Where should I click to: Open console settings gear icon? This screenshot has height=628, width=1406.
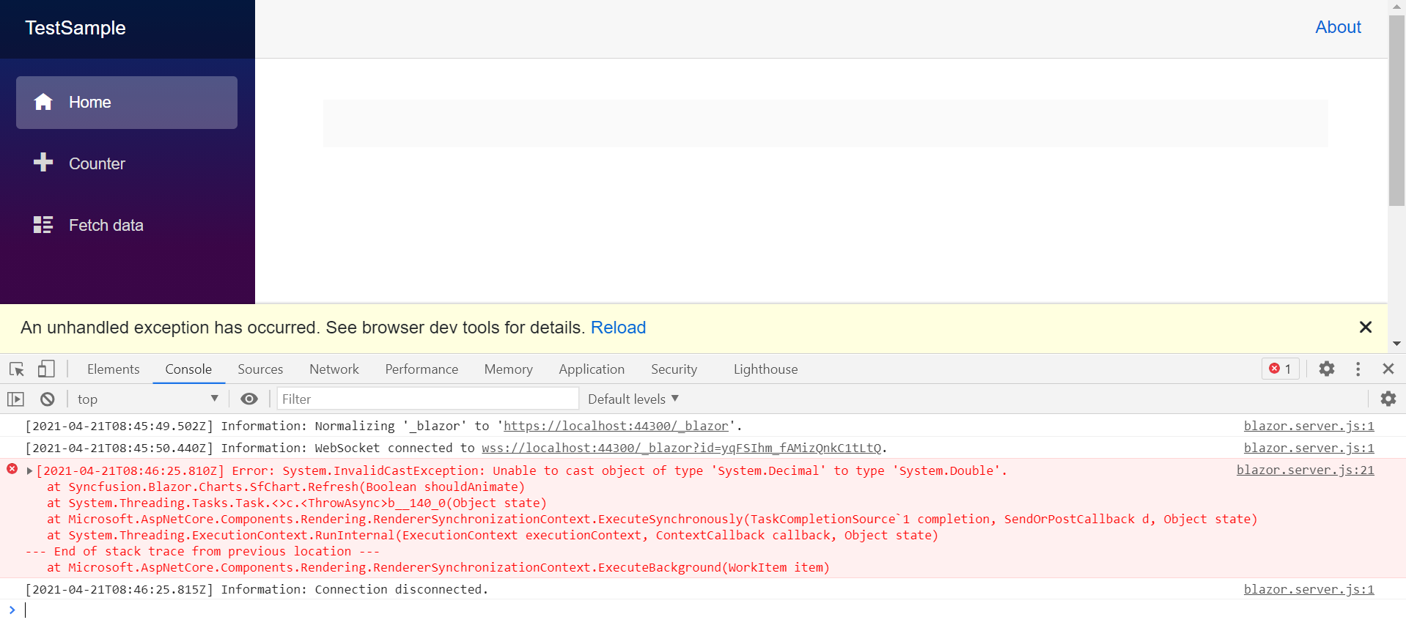tap(1388, 399)
